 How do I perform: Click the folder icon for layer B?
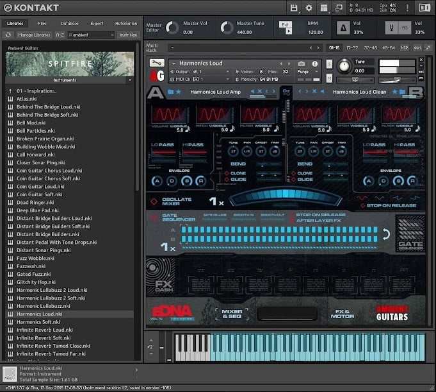(402, 92)
